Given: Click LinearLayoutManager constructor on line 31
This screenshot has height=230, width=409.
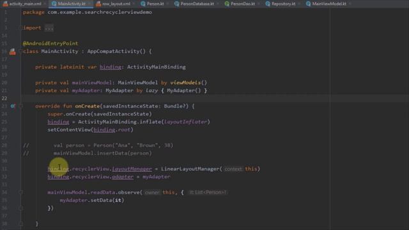Looking at the screenshot, I should coord(190,169).
